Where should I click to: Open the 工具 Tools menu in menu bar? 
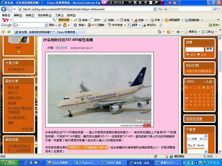pos(59,15)
